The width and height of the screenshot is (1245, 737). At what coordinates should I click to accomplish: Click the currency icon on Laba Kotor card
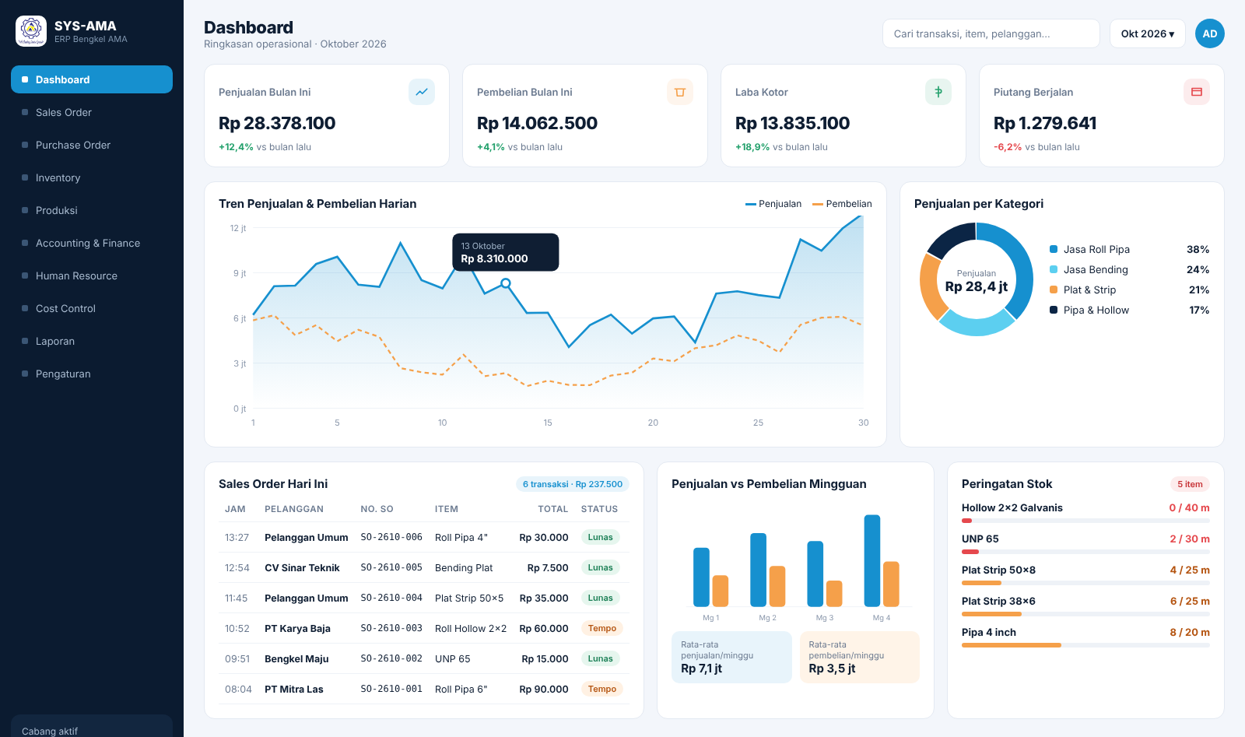coord(938,92)
